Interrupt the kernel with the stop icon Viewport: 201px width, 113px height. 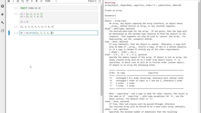pos(36,1)
